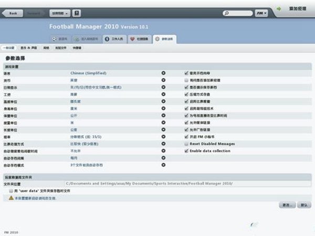Switch to the 显示 & 声音 sub-tab
The height and width of the screenshot is (236, 315).
click(27, 48)
